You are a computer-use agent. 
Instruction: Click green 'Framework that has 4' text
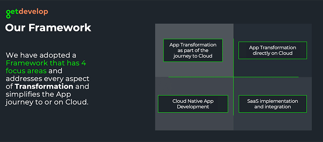(46, 63)
